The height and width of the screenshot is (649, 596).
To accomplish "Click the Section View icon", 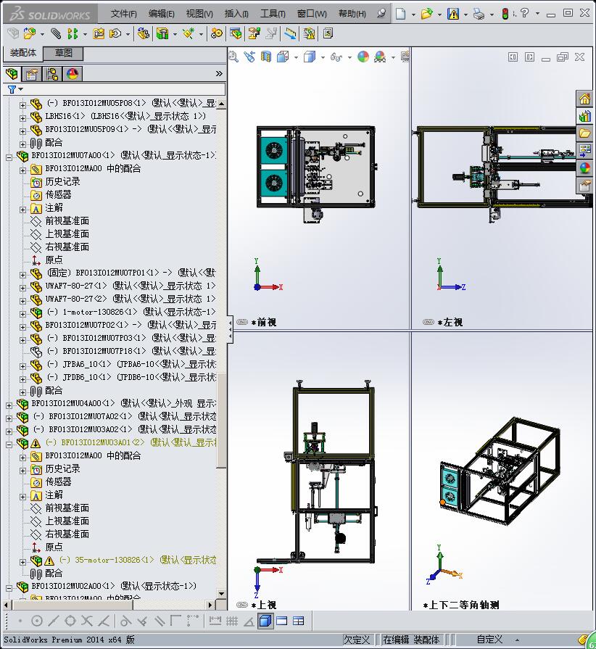I will [x=266, y=57].
